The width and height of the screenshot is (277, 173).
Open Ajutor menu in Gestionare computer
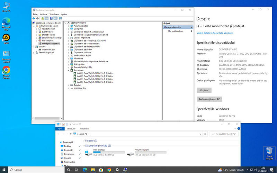(64, 14)
